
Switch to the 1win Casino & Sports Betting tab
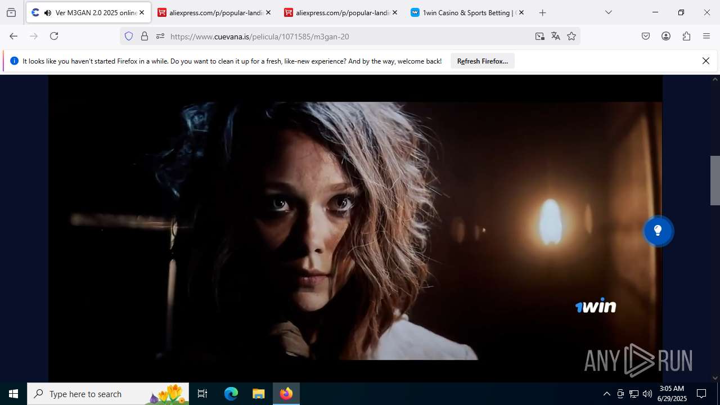tap(469, 12)
